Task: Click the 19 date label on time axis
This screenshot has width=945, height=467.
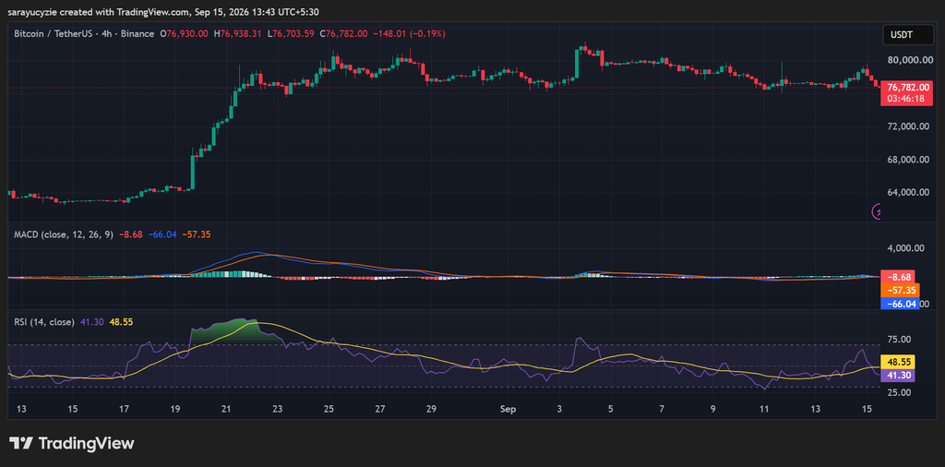Action: pos(174,409)
